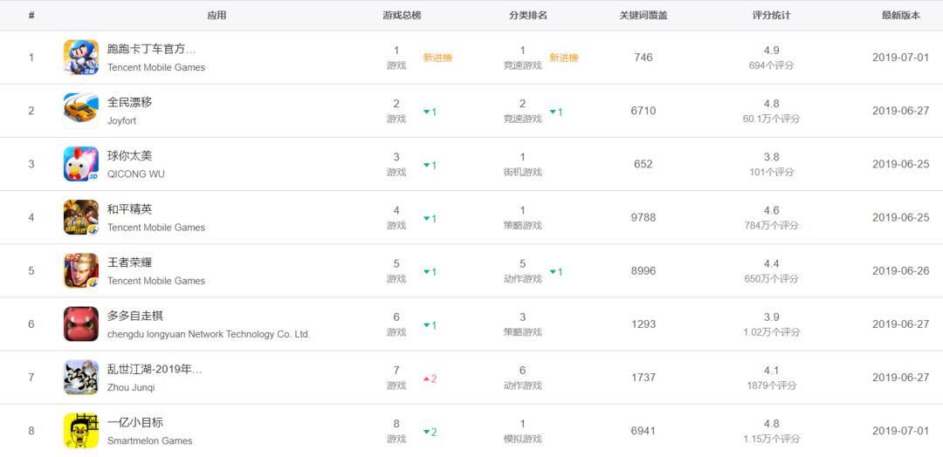Click the 784万个评分 rating count
Viewport: 943px width, 457px height.
coord(772,225)
